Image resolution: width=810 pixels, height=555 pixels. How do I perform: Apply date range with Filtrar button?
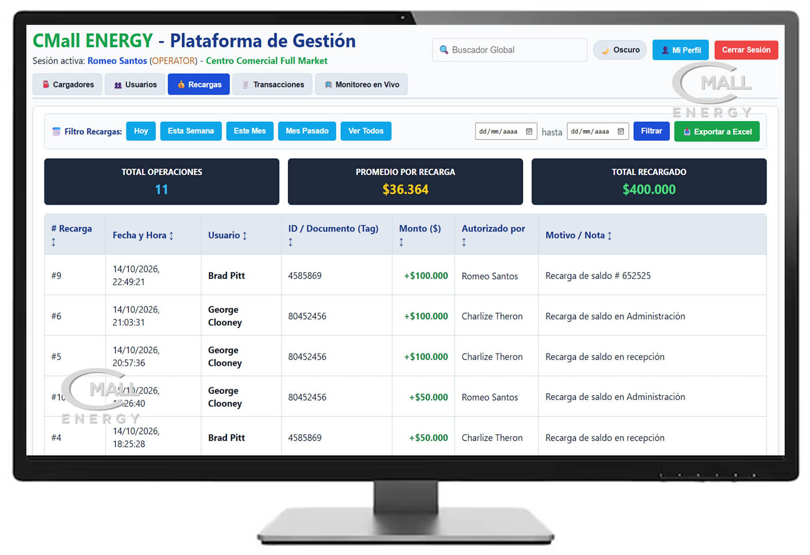pos(651,131)
